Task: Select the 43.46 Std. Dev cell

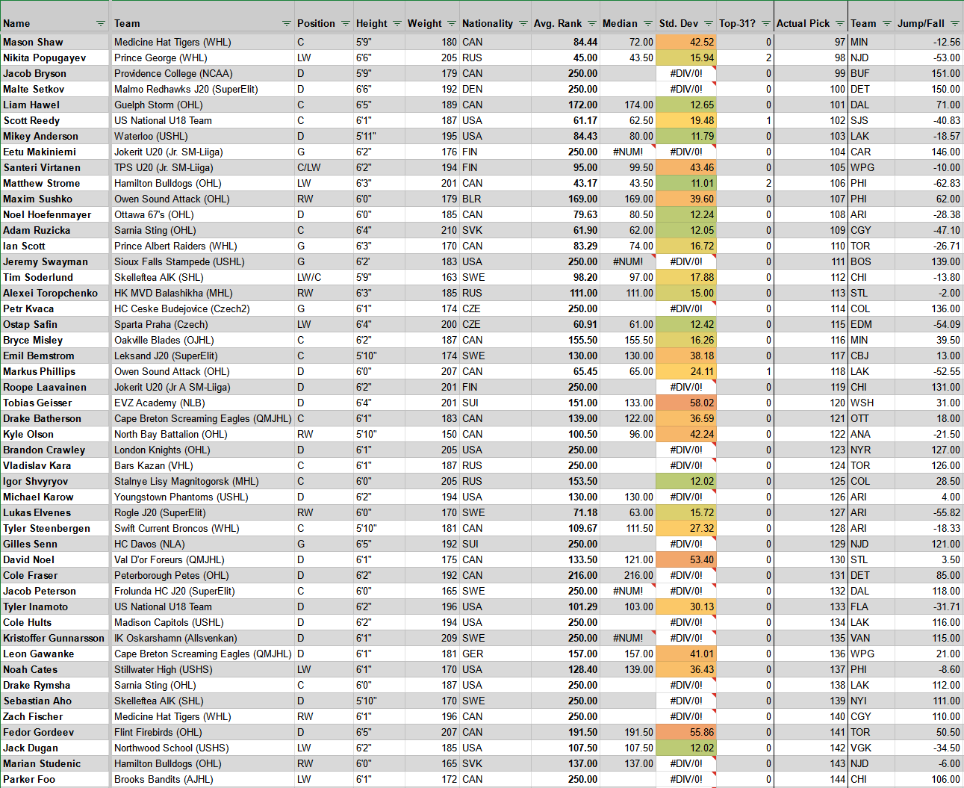Action: point(685,167)
